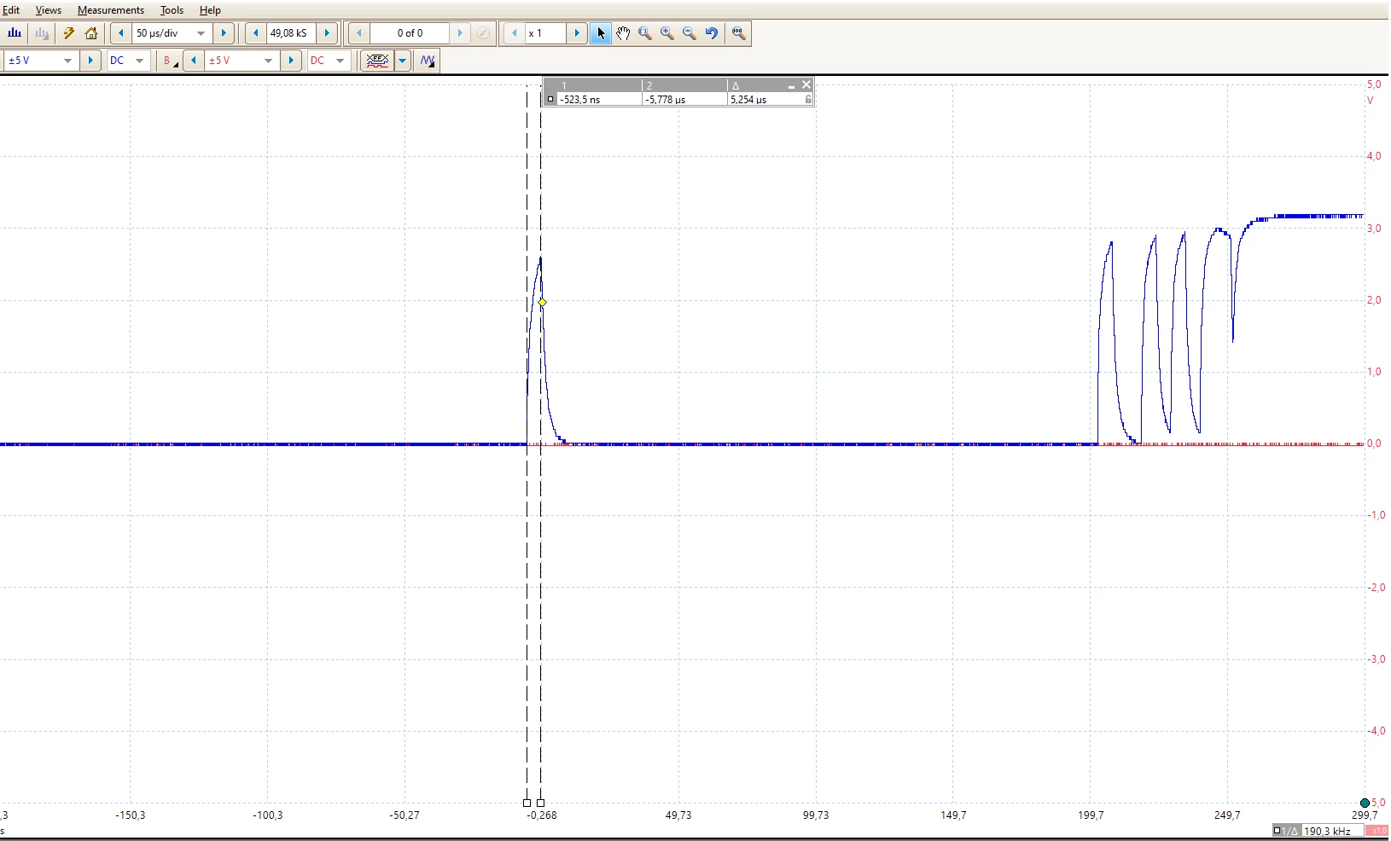Increase the number of samples
This screenshot has width=1391, height=841.
327,33
